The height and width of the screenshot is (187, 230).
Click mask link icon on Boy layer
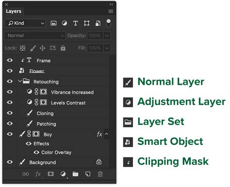click(x=29, y=134)
